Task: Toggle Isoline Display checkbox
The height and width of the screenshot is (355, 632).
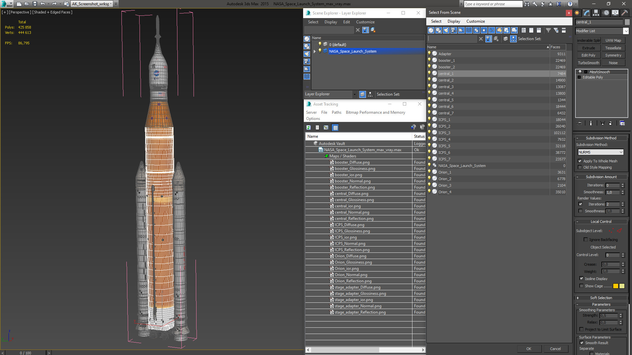Action: coord(581,278)
